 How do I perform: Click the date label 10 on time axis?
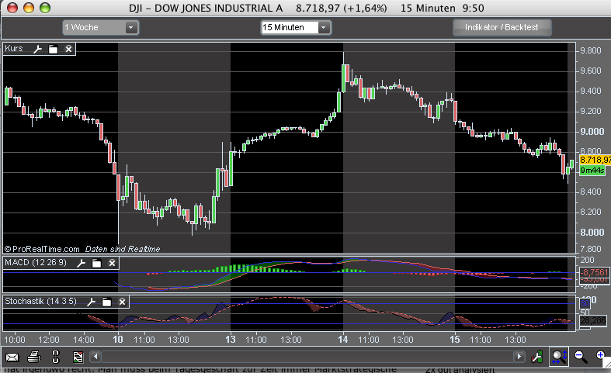118,340
